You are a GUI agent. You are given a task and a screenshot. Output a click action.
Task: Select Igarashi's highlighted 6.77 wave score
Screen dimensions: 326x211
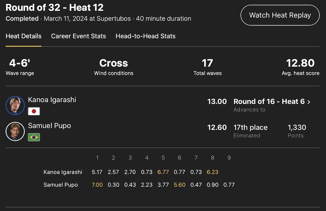[x=163, y=172]
